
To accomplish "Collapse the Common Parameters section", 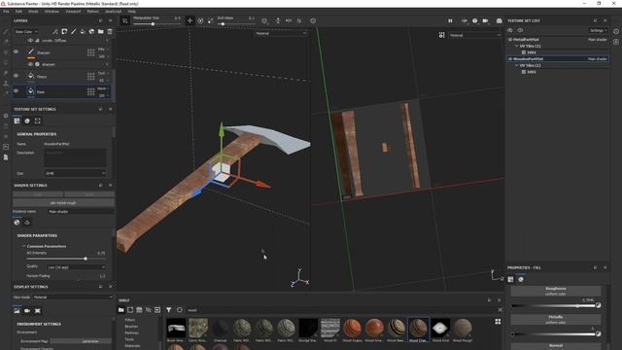I will [x=23, y=246].
